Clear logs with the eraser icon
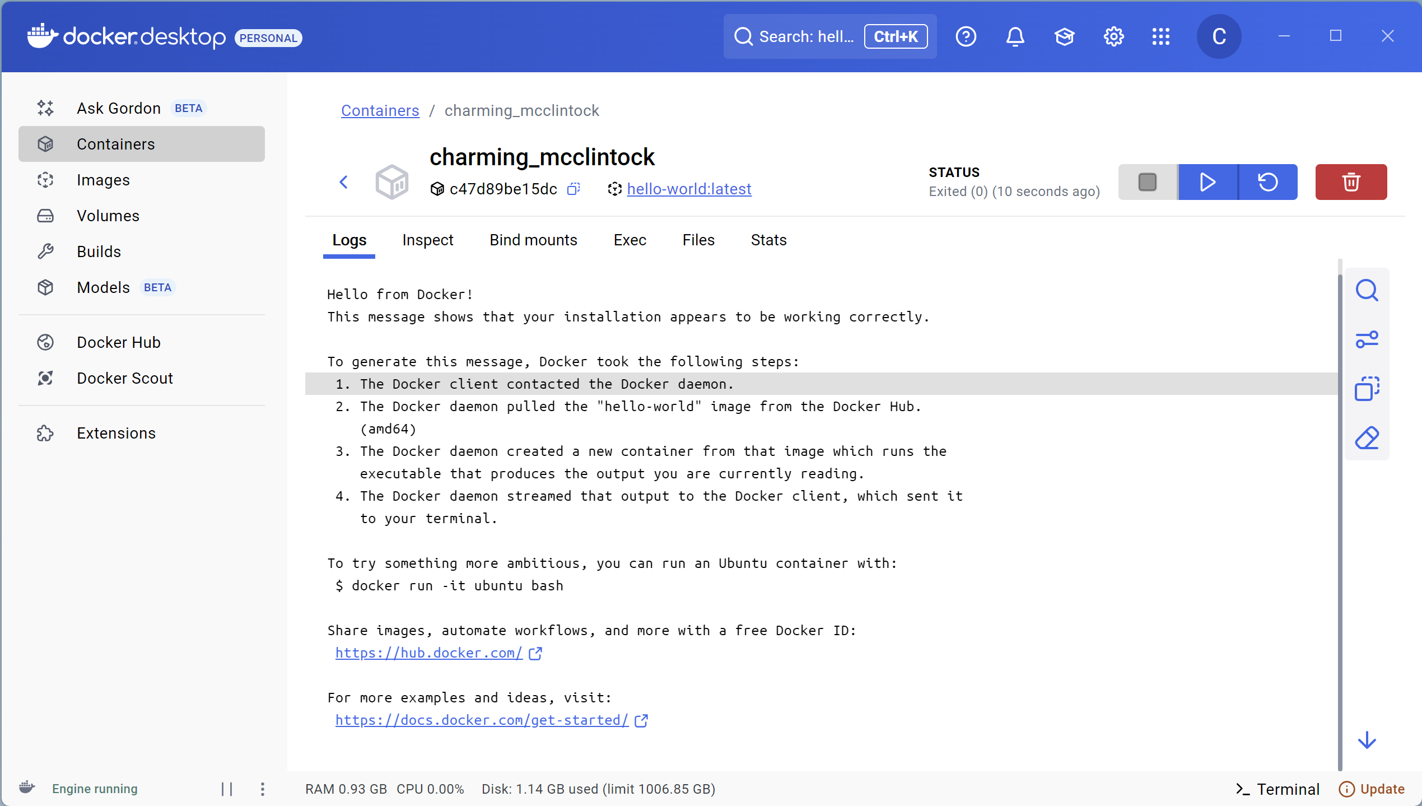Image resolution: width=1422 pixels, height=806 pixels. click(1367, 438)
